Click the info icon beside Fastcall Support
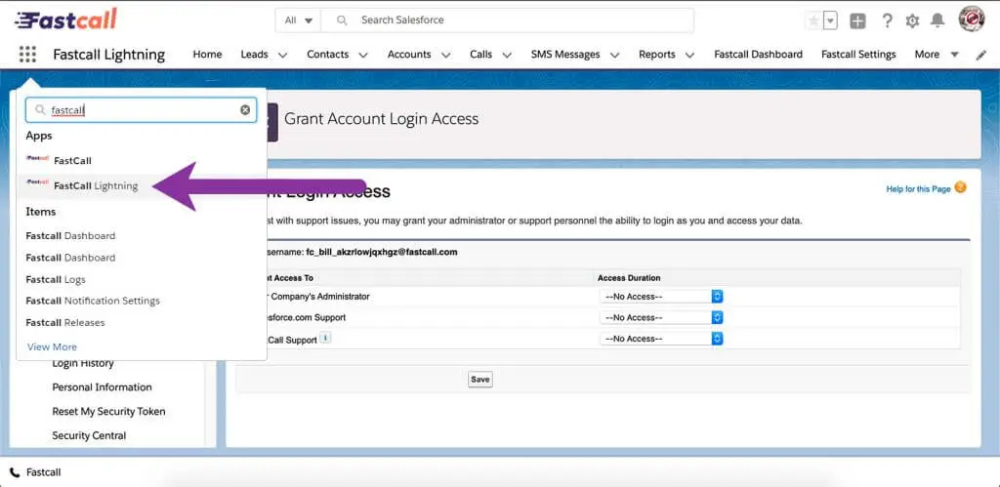1000x487 pixels. (x=325, y=339)
